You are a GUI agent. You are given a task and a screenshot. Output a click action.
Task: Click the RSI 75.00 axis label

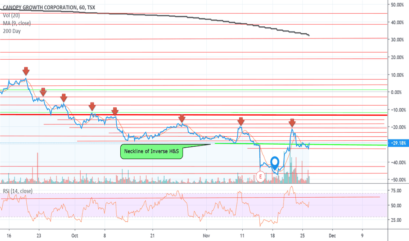[396, 191]
